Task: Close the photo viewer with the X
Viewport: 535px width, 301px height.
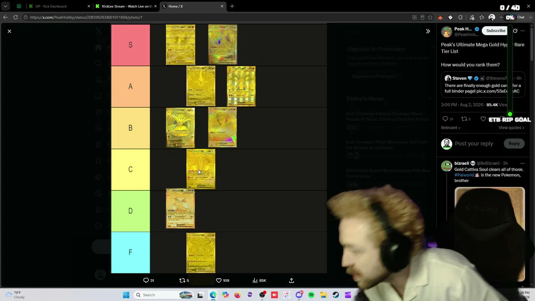Action: (x=9, y=31)
